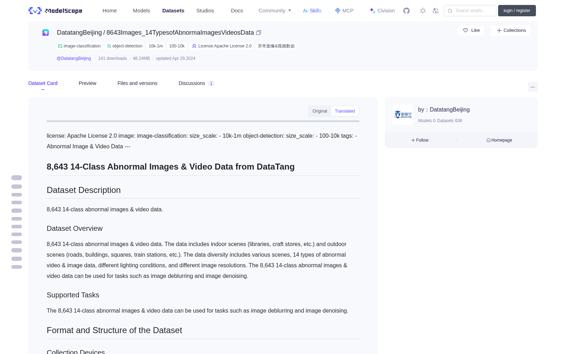Click the Discussions count badge '1'
The image size is (566, 354).
click(x=211, y=84)
